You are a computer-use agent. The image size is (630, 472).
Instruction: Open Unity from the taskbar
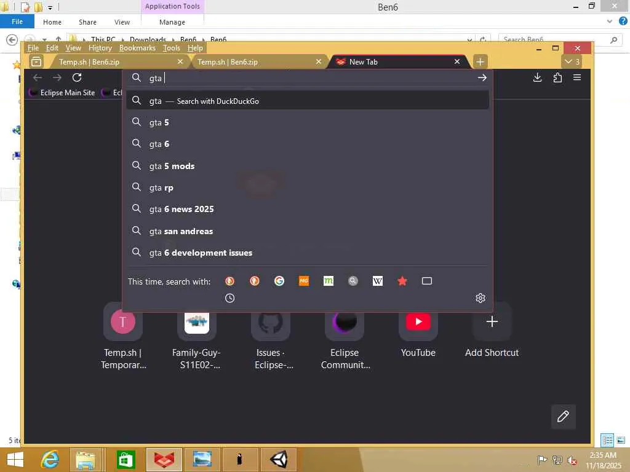coord(279,460)
